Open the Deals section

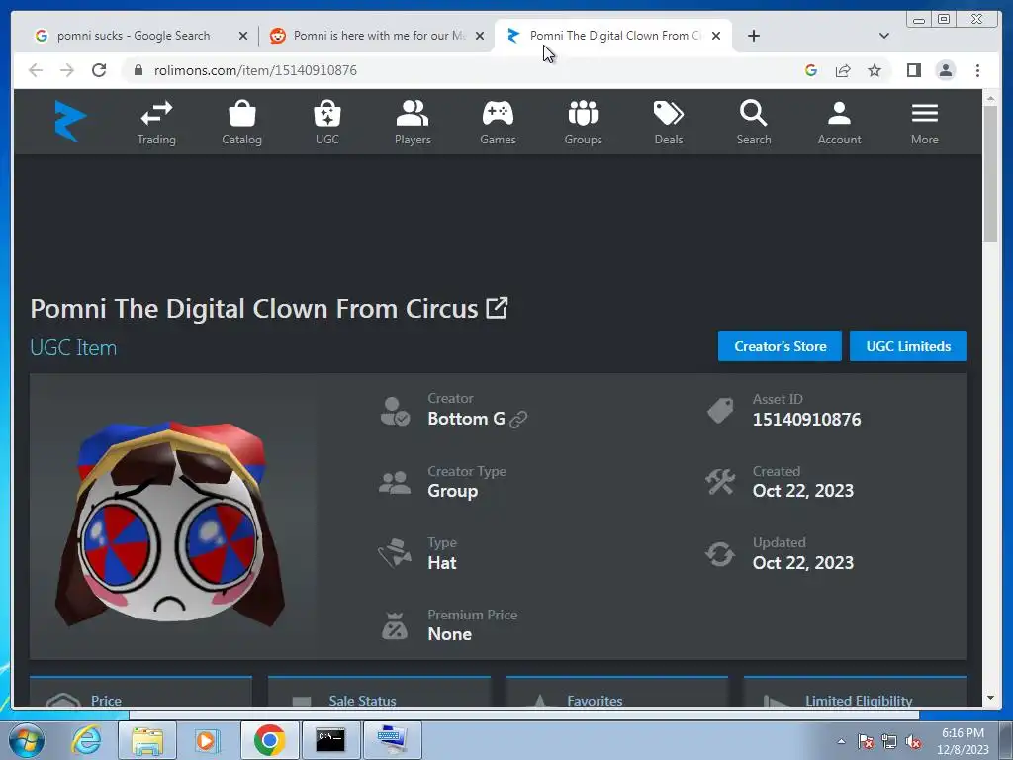pos(668,123)
